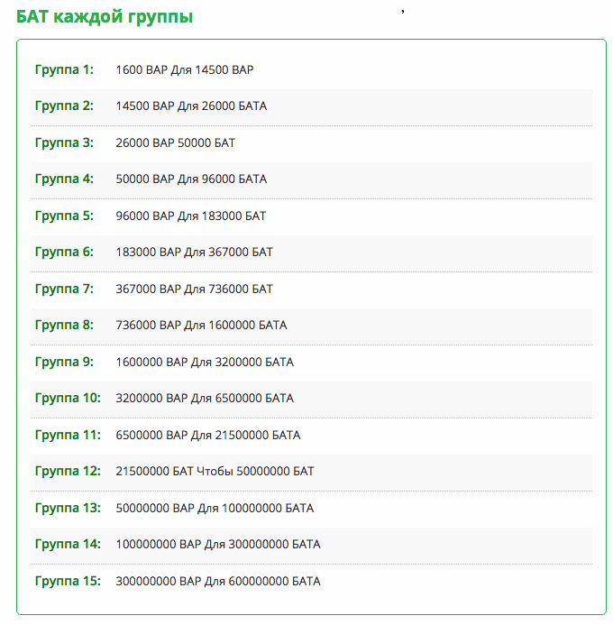Select the label "Группа 13:"
The image size is (613, 625).
click(x=68, y=508)
